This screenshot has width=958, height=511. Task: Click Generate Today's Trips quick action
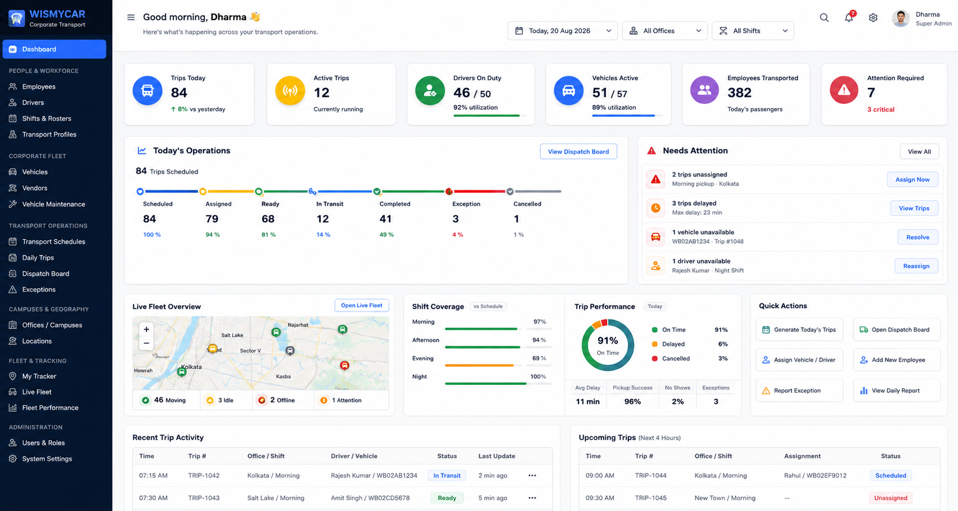799,330
